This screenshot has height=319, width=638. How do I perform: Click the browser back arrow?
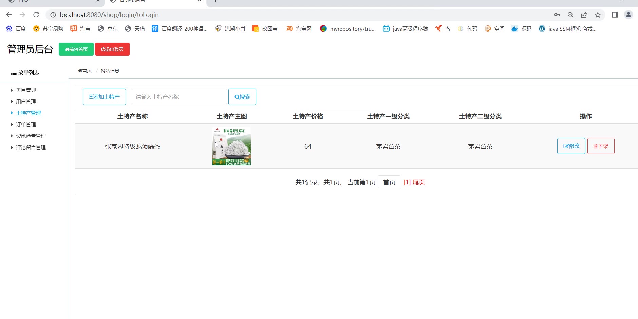pyautogui.click(x=9, y=15)
